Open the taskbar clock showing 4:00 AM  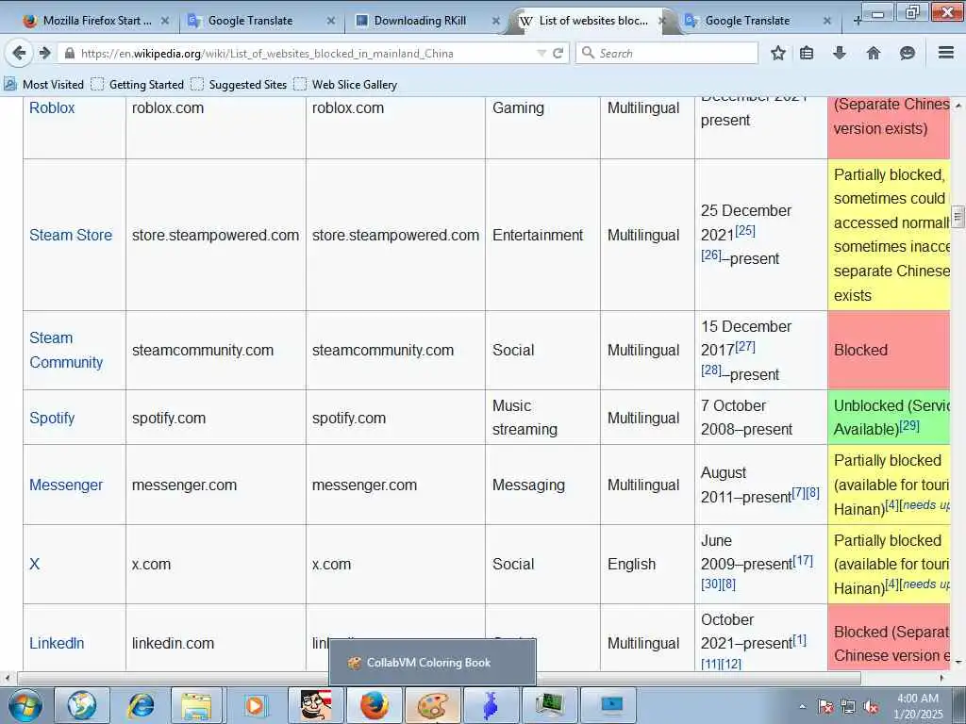point(918,706)
